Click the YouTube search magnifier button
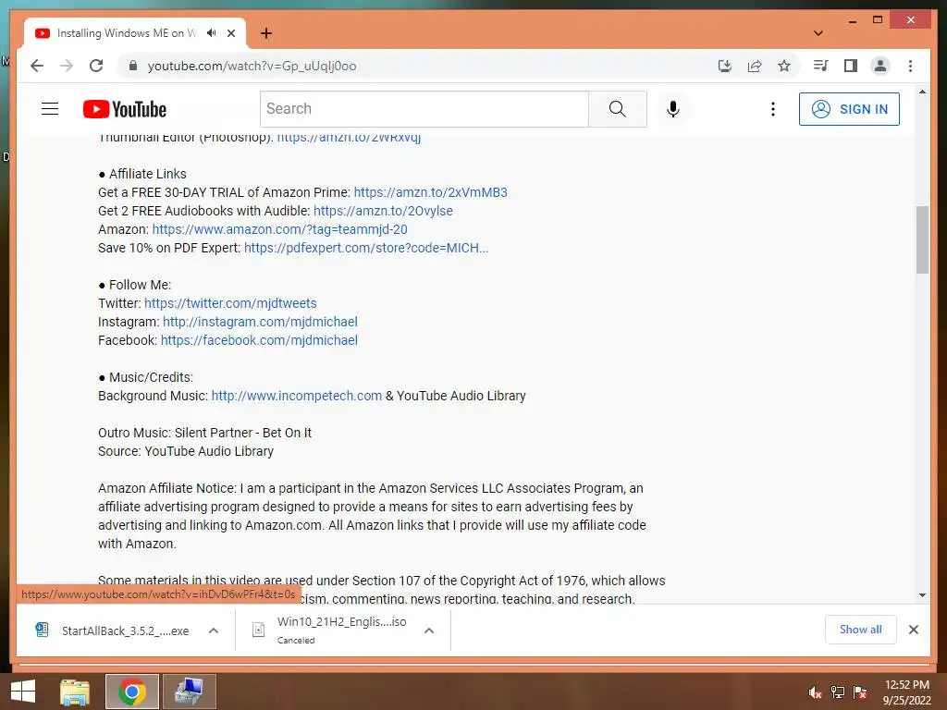This screenshot has width=947, height=710. click(617, 109)
